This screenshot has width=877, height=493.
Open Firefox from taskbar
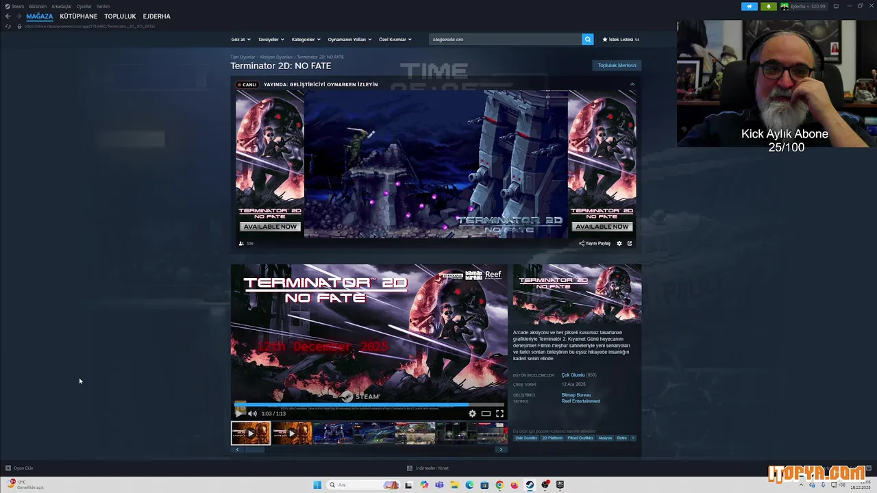515,485
